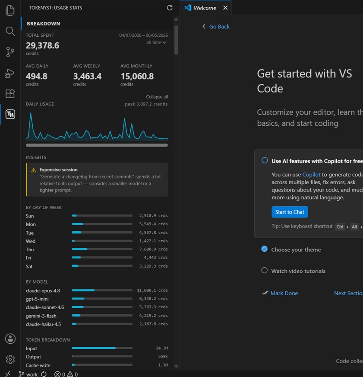363x377 pixels.
Task: Click the Cache write row label
Action: click(x=38, y=365)
